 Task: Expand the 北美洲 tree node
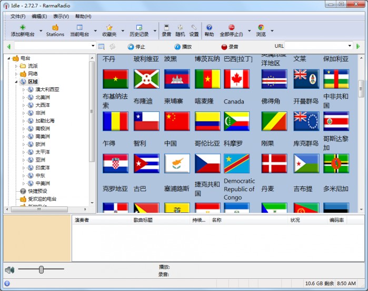point(24,97)
